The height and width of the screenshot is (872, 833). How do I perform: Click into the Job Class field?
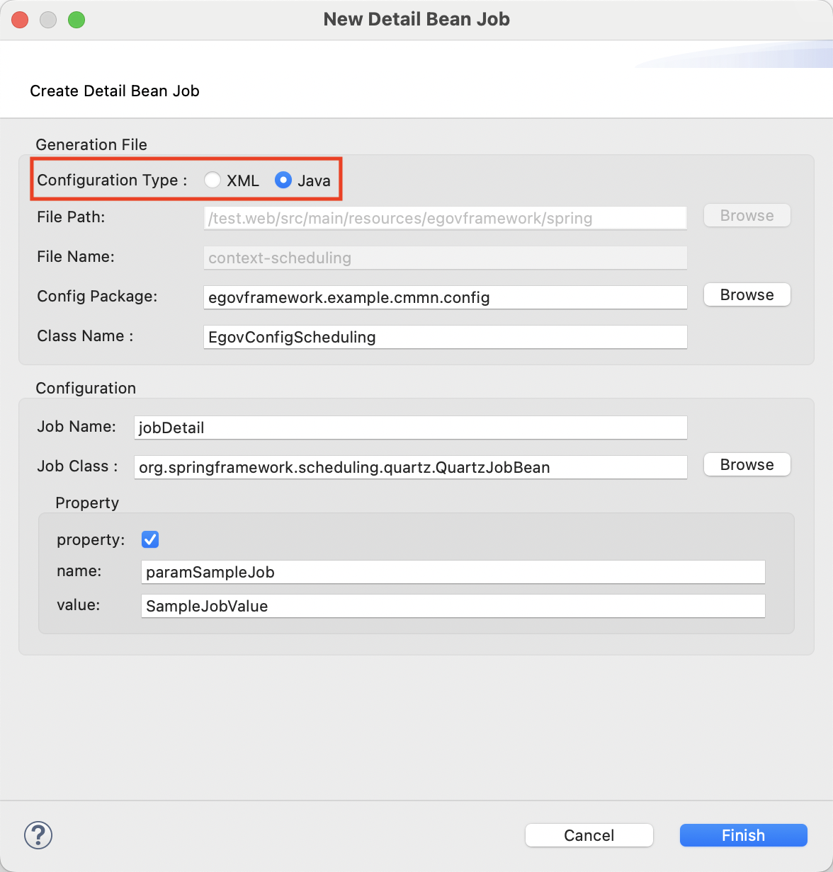(410, 467)
